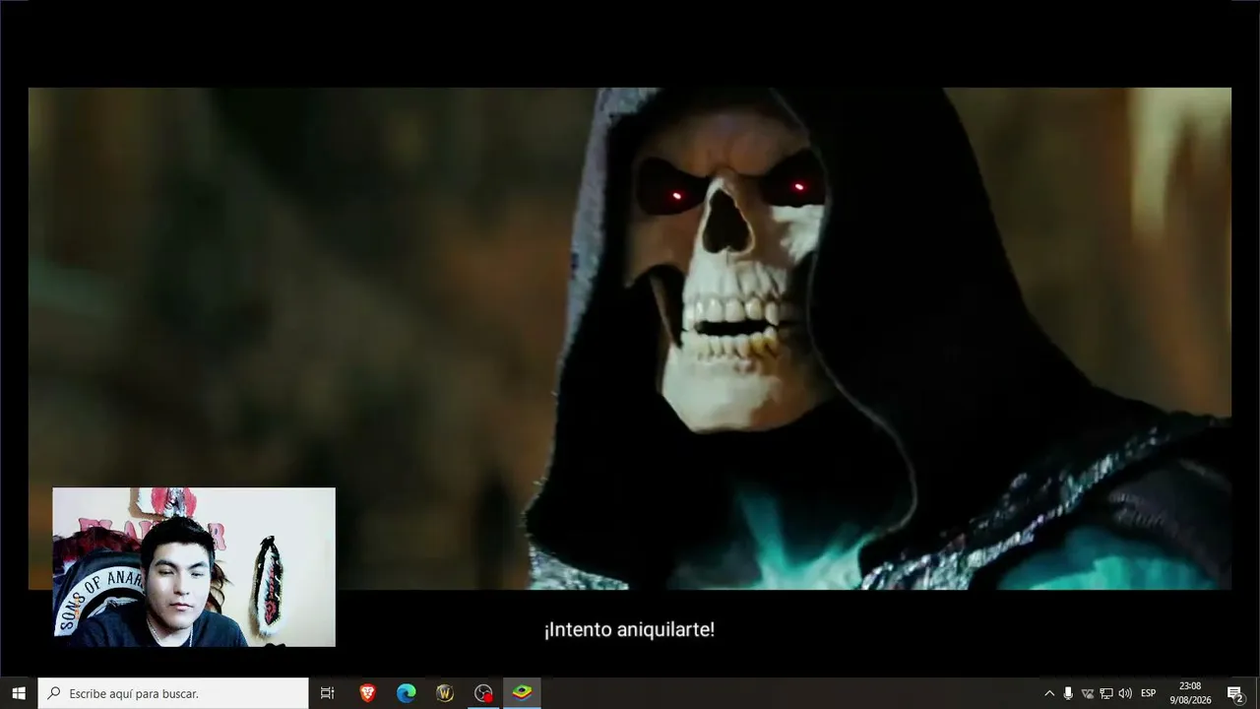Change the ESP input language

(x=1149, y=693)
